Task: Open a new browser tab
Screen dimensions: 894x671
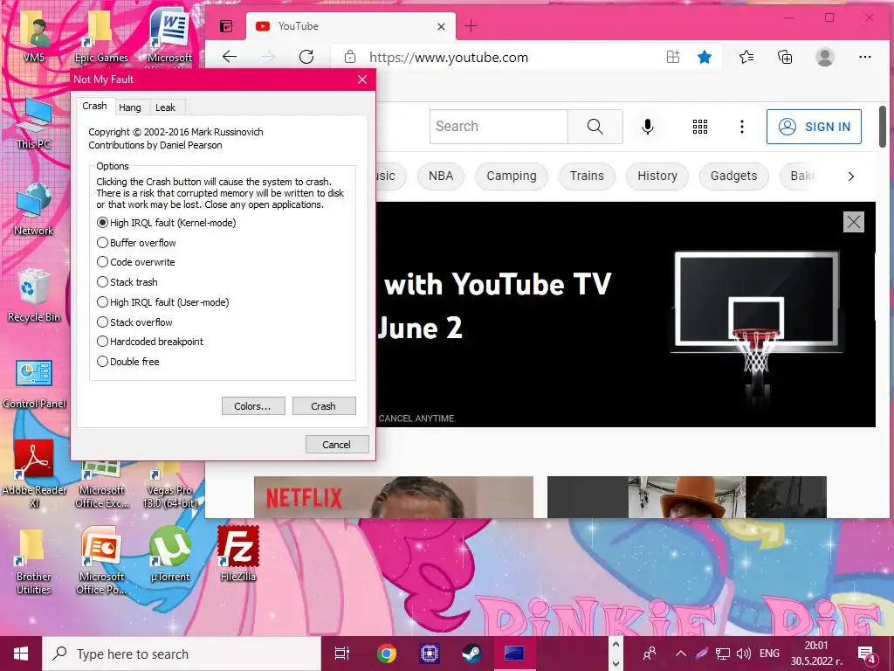Action: (x=471, y=25)
